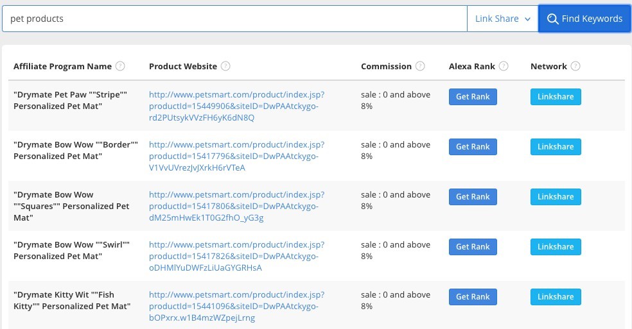Image resolution: width=632 pixels, height=329 pixels.
Task: Click chevron arrow next to Link Share
Action: [x=527, y=19]
